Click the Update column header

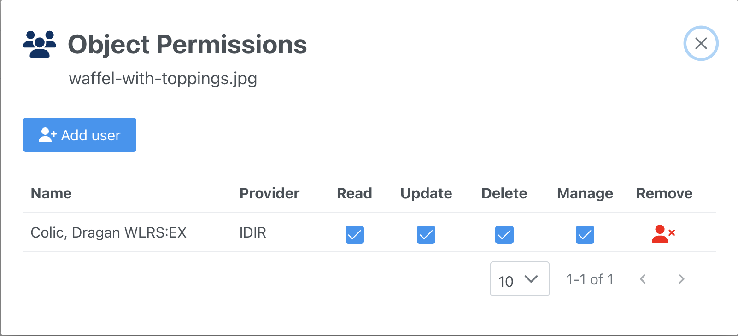426,193
